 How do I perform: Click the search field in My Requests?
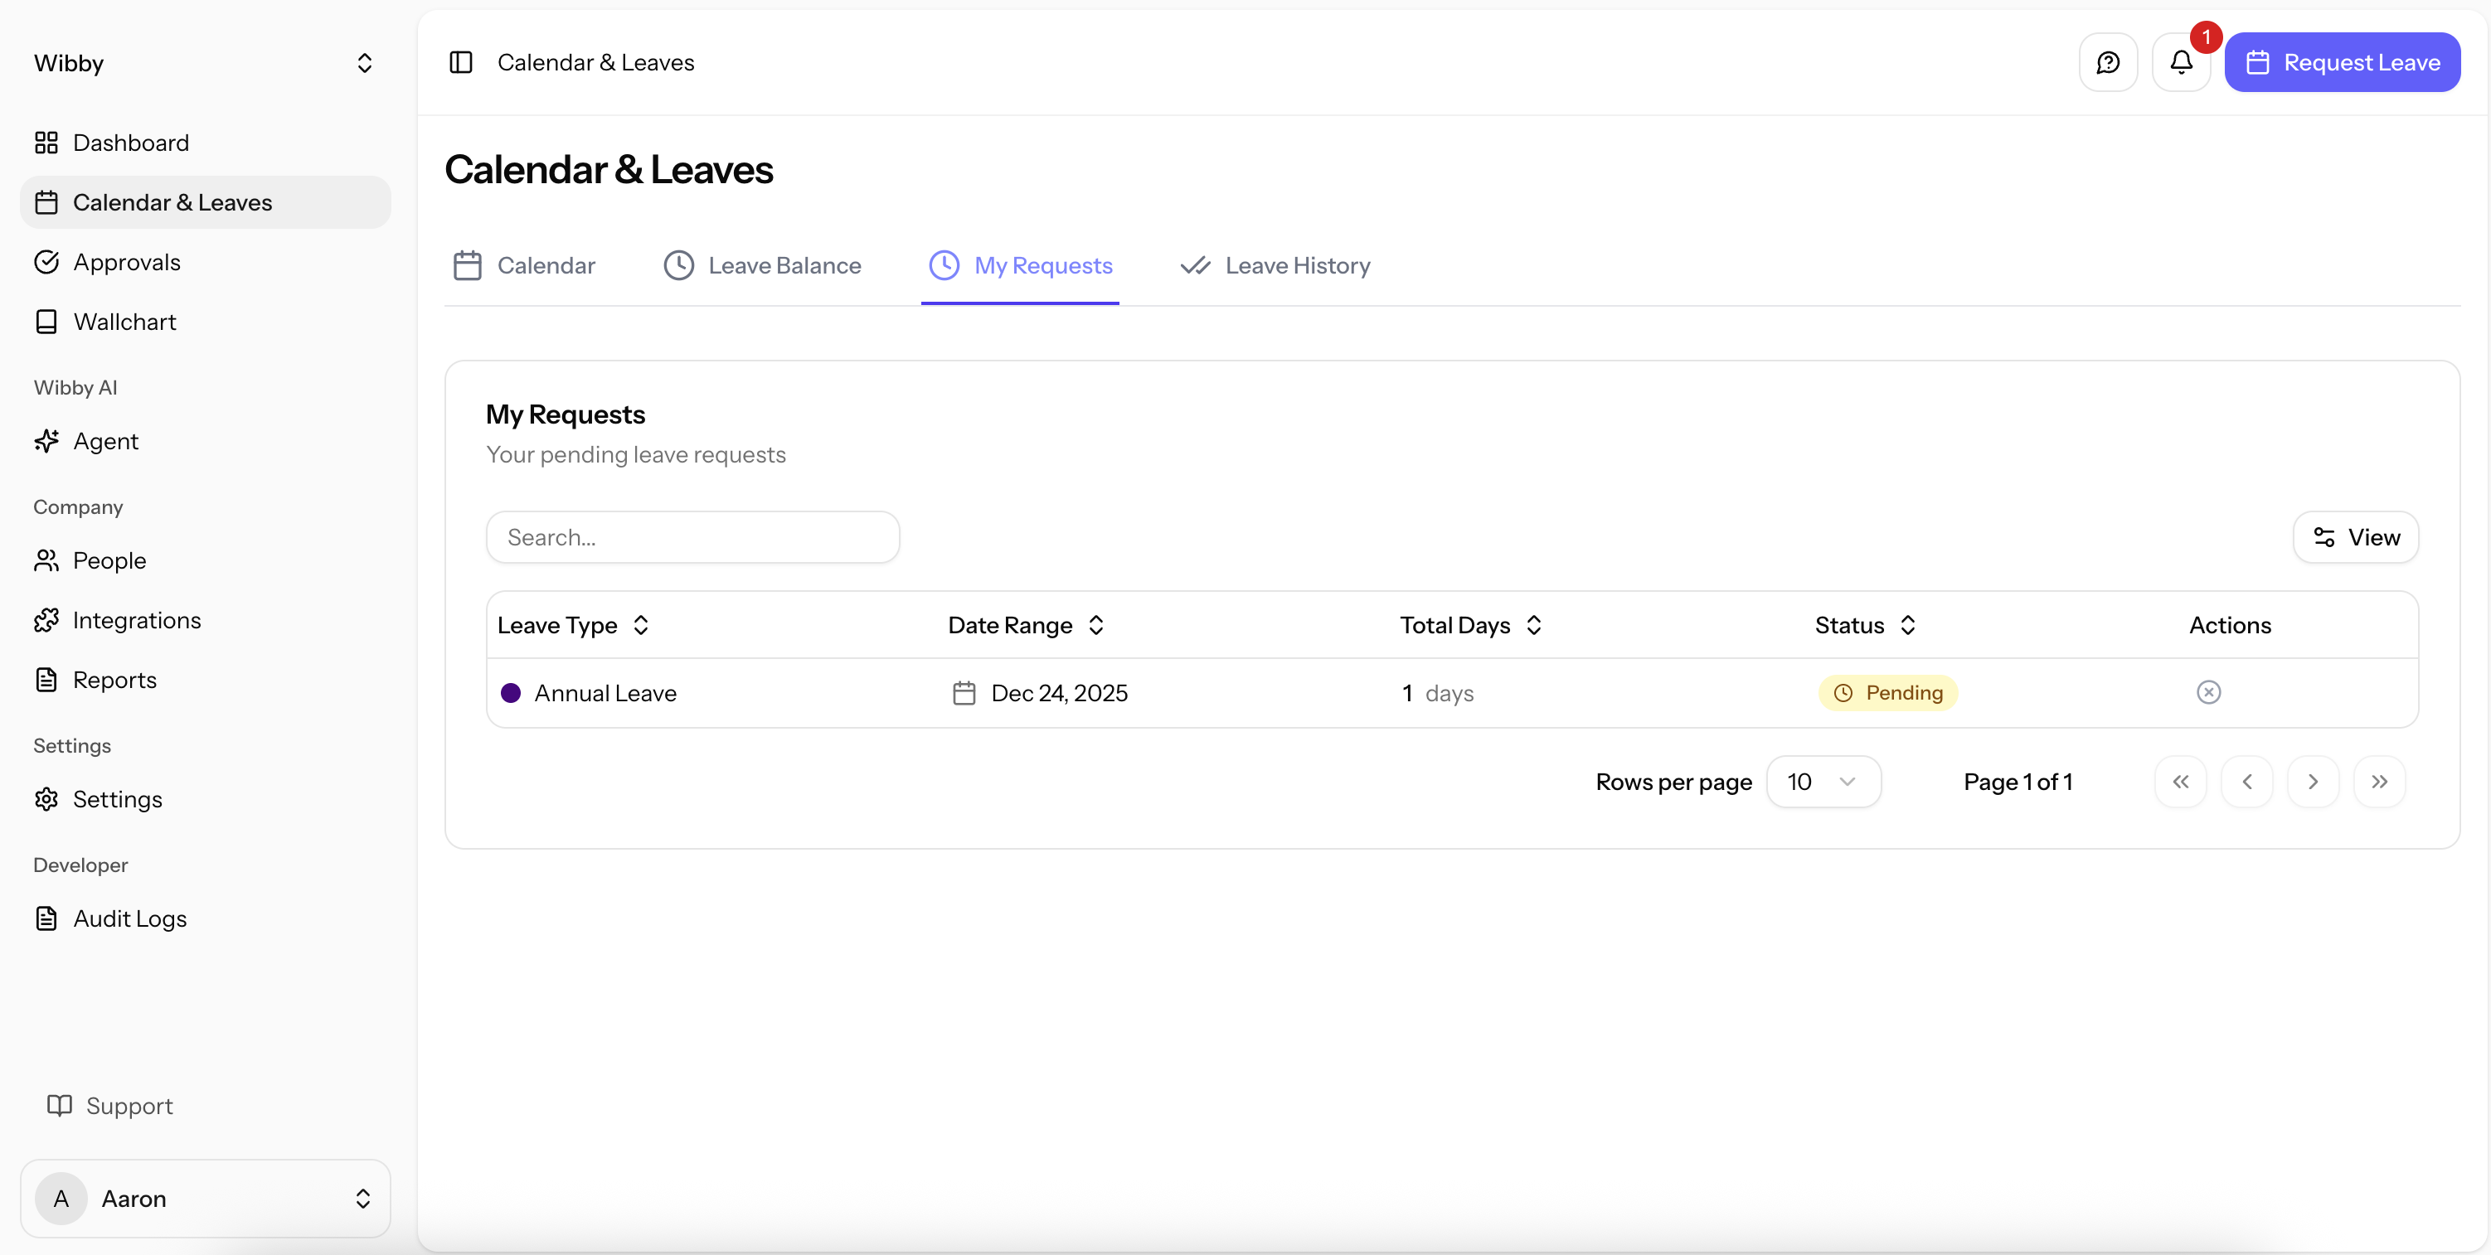point(692,536)
